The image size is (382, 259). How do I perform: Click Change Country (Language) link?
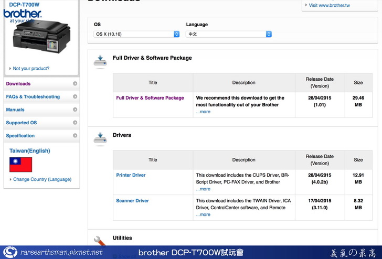(x=42, y=179)
